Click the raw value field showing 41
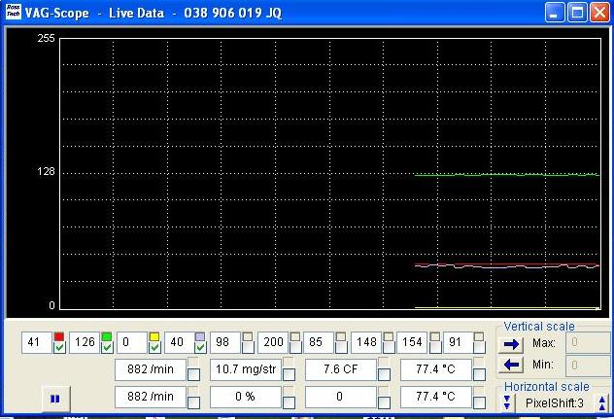 [36, 342]
